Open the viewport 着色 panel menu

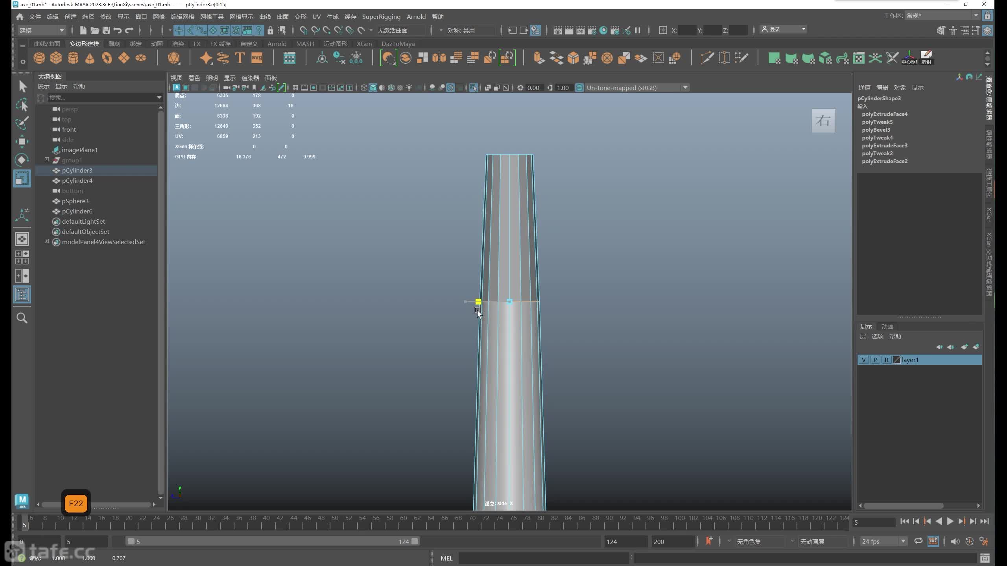[x=194, y=78]
